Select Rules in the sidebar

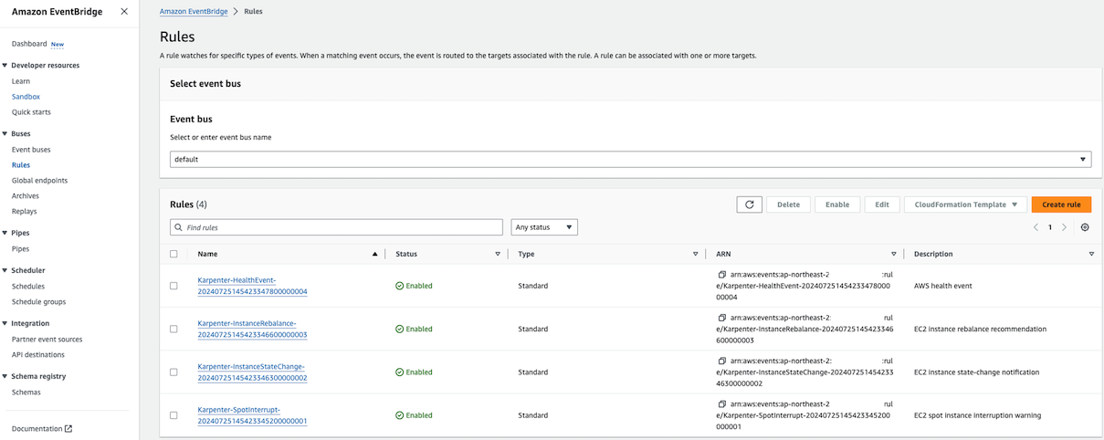pos(21,165)
